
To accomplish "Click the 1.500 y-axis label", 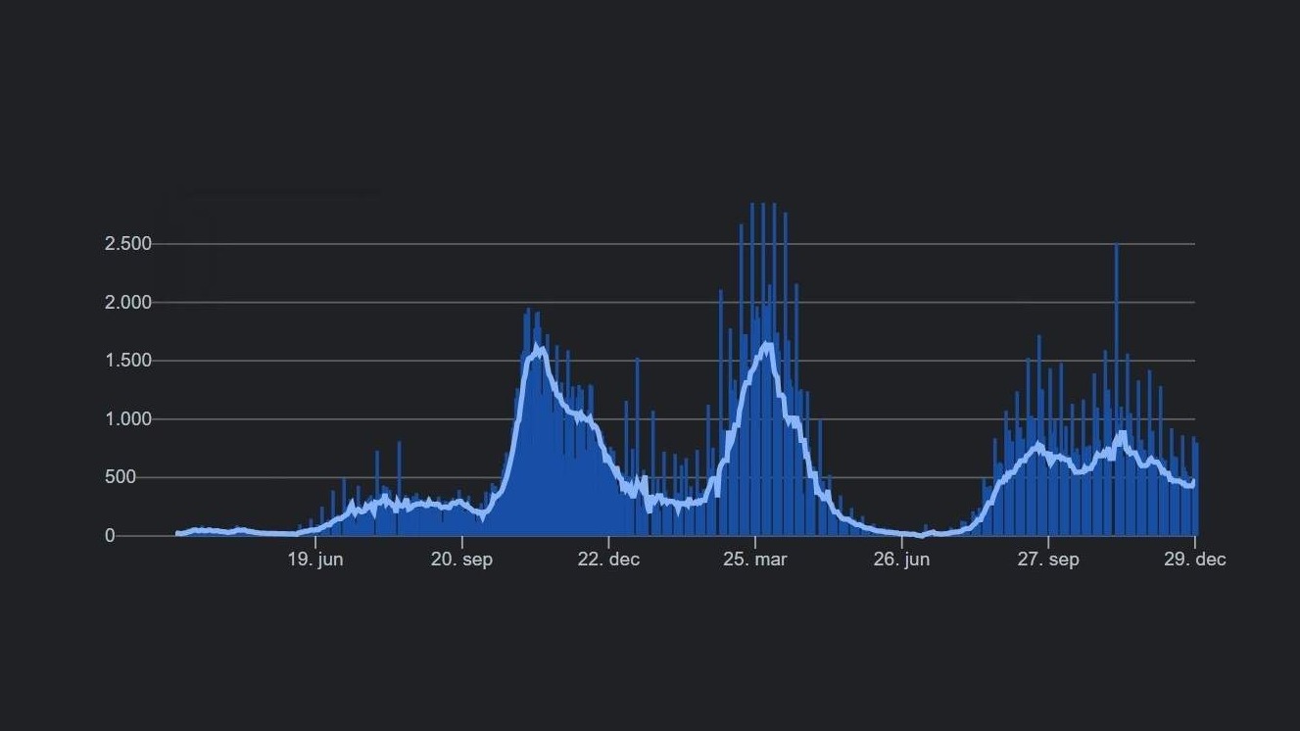I will [127, 361].
